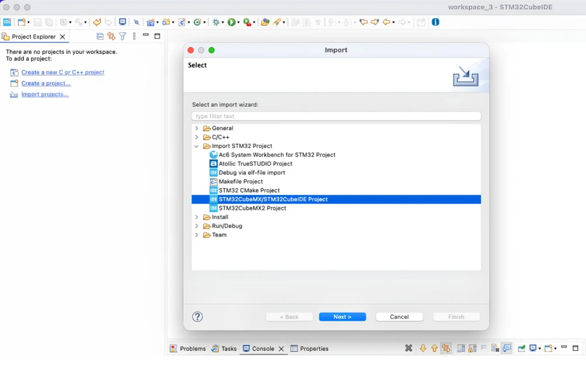Click the Back navigation arrow in toolbar

[x=386, y=22]
